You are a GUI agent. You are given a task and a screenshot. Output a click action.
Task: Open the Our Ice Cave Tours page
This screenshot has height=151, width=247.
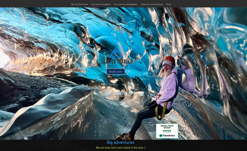click(x=80, y=4)
